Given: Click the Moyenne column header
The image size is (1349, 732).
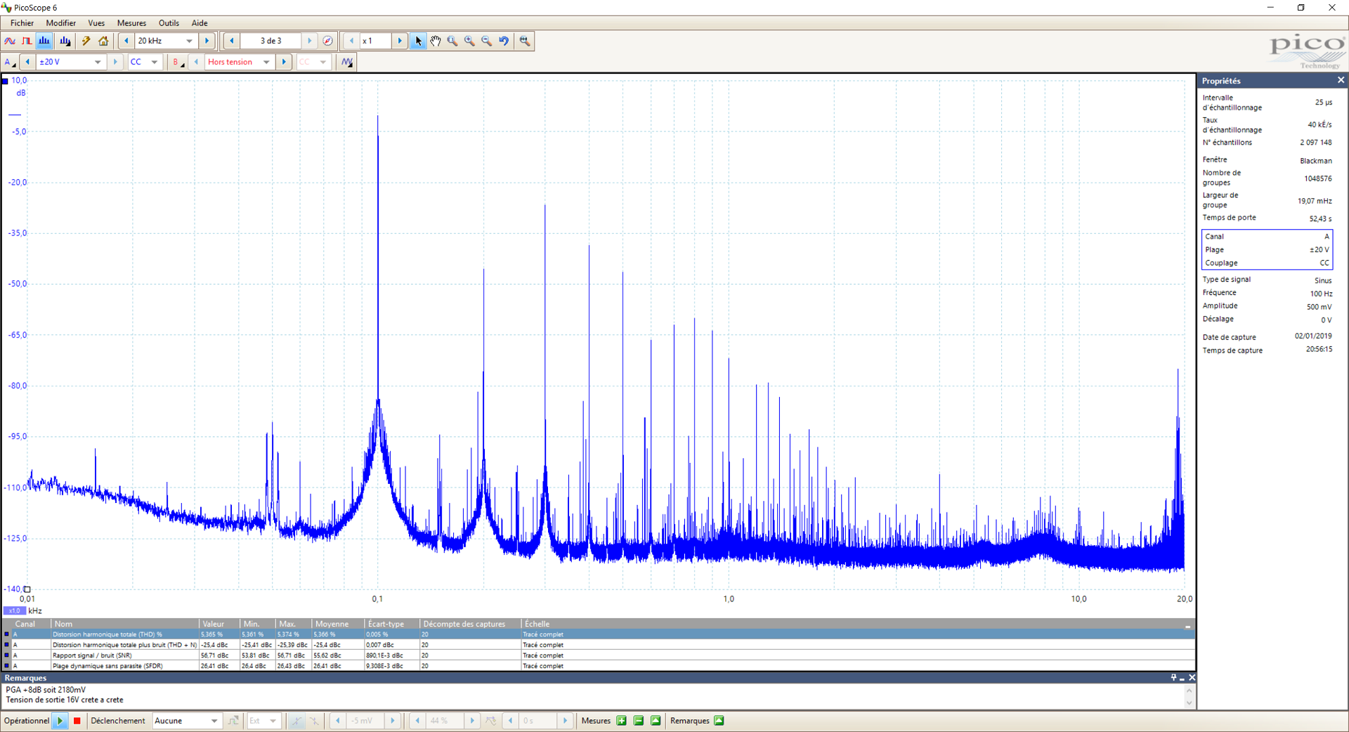Looking at the screenshot, I should pyautogui.click(x=338, y=624).
